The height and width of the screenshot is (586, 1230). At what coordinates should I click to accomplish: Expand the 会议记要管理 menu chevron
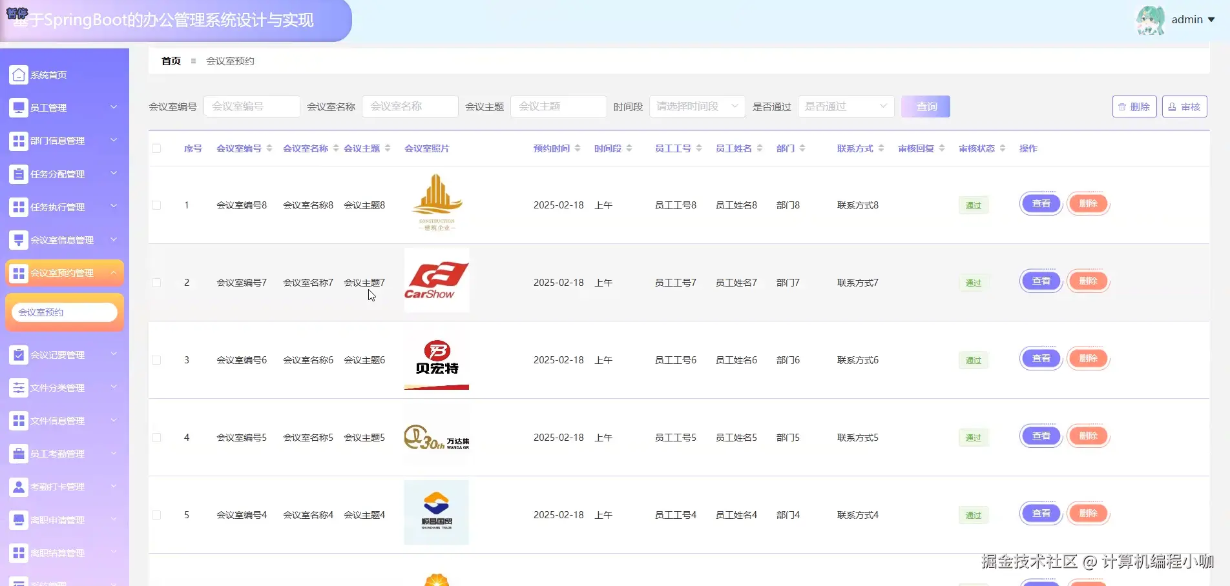tap(114, 354)
